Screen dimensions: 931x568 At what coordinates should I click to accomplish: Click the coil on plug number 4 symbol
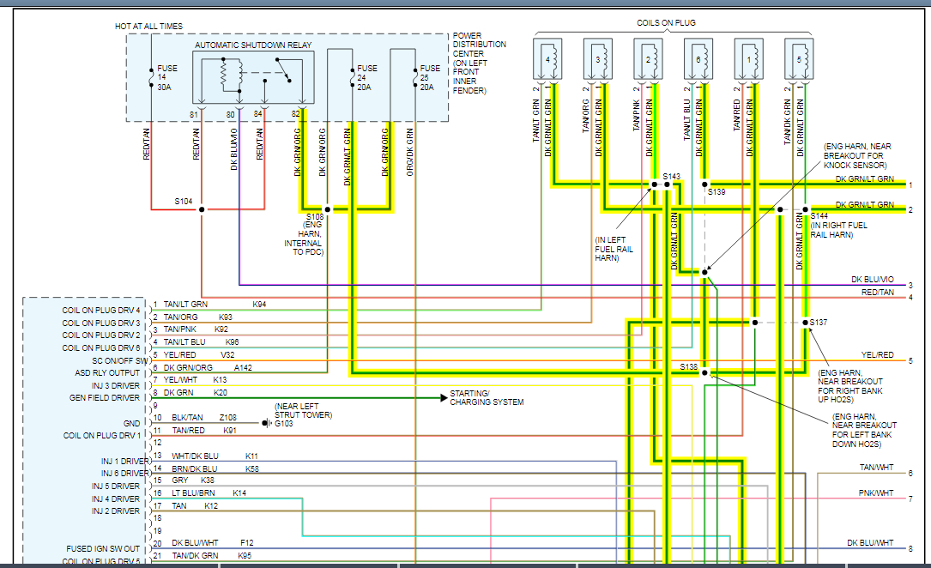(549, 60)
